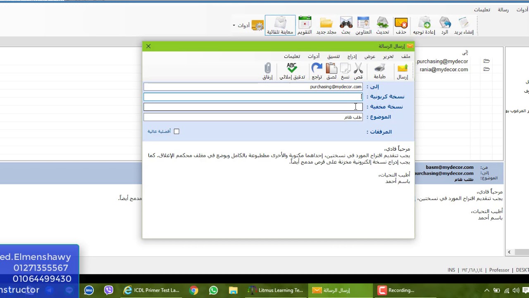The height and width of the screenshot is (298, 529).
Task: Click the Send (إرسال) icon in compose toolbar
Action: [x=402, y=71]
